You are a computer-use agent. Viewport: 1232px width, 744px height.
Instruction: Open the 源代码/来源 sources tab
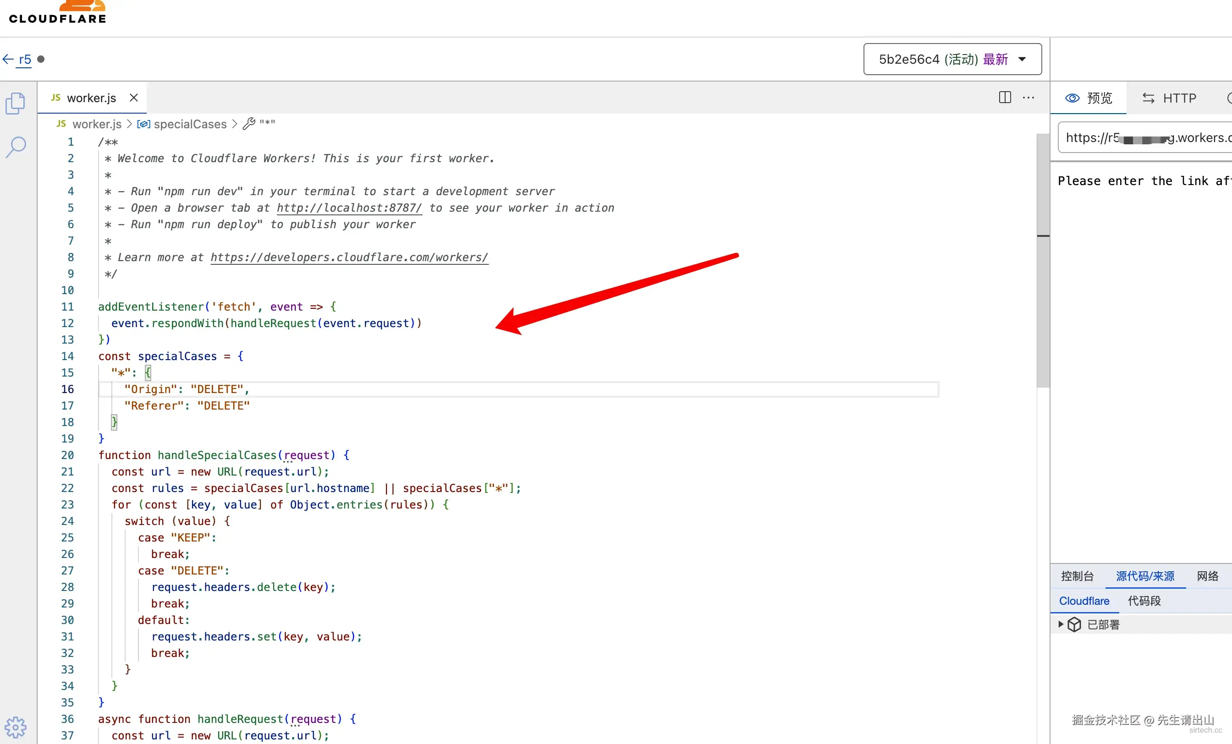click(1145, 576)
